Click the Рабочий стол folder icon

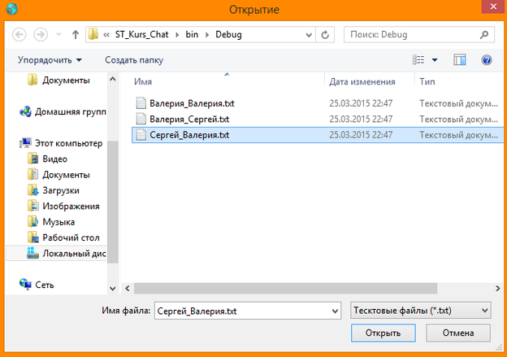click(33, 237)
